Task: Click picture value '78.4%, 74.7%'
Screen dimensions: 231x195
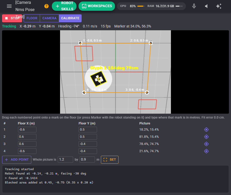Action: 149,144
